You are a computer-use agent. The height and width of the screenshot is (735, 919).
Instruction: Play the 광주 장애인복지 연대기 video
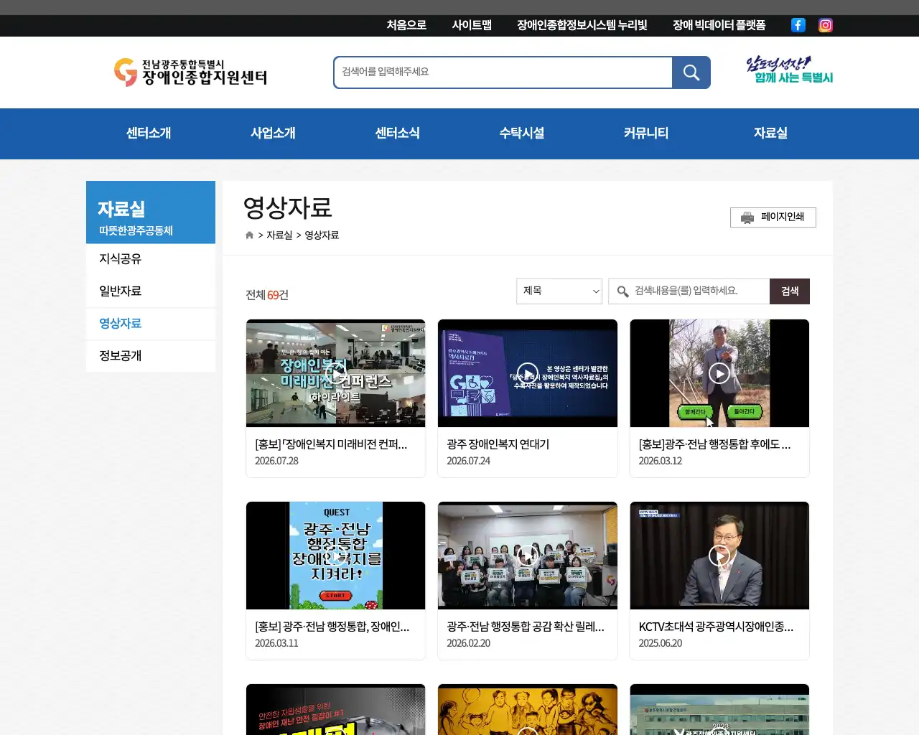[528, 373]
